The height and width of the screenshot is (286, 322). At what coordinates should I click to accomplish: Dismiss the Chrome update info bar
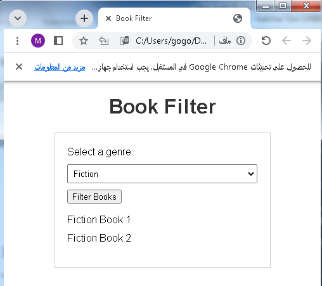pos(19,67)
